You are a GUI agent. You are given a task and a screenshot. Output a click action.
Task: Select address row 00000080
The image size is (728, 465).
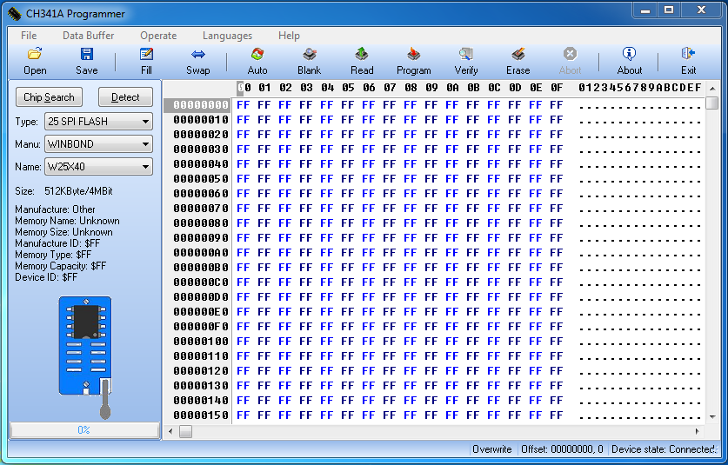[201, 223]
